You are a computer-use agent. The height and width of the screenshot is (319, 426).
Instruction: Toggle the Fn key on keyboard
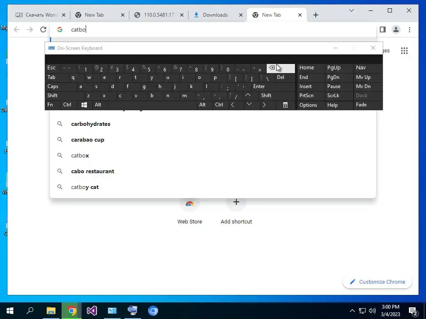point(53,105)
